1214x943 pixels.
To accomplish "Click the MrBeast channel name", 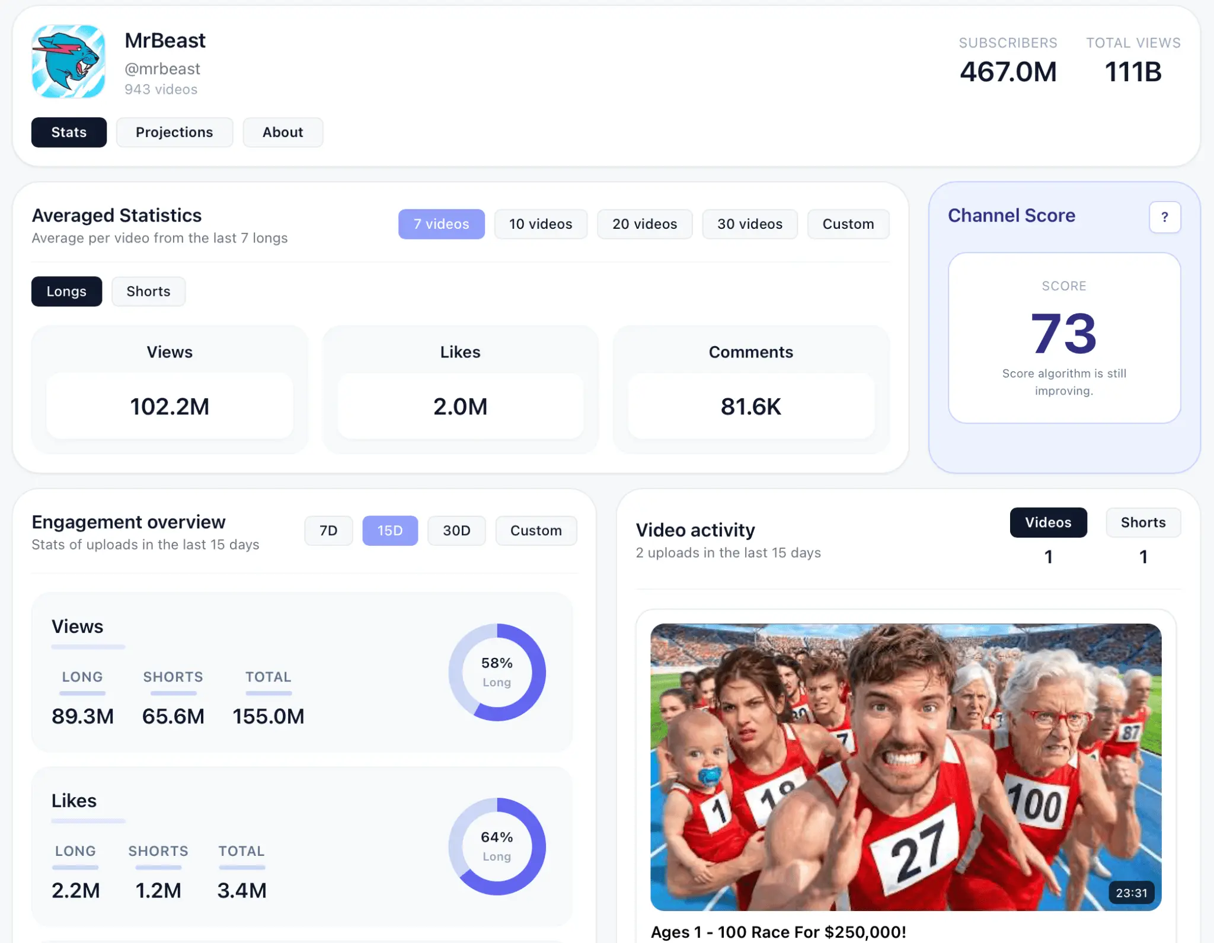I will 165,40.
